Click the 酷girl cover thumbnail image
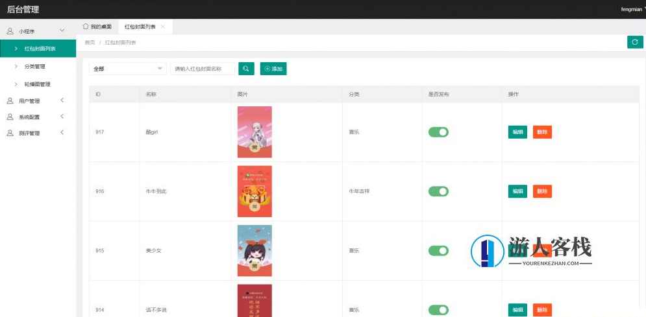Viewport: 646px width, 317px height. coord(255,132)
